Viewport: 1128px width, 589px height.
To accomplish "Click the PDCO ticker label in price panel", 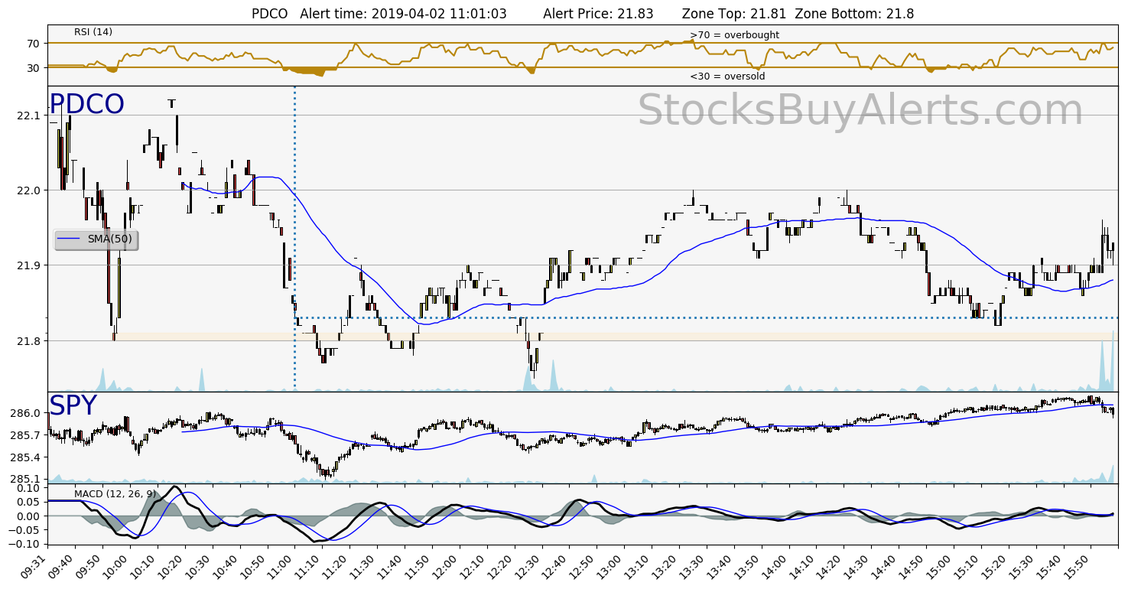I will pos(86,104).
